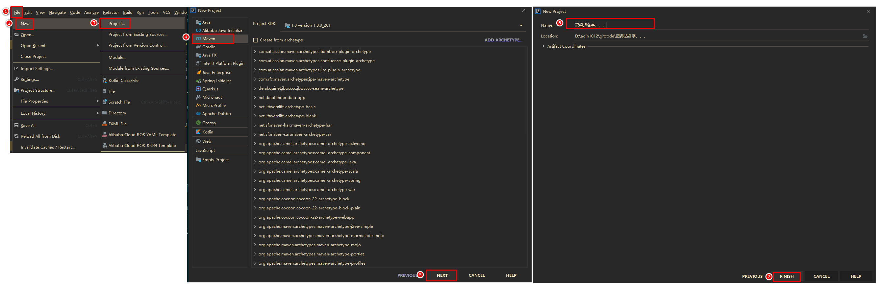The image size is (880, 286).
Task: Expand net.databinder:data-app entry
Action: point(255,98)
